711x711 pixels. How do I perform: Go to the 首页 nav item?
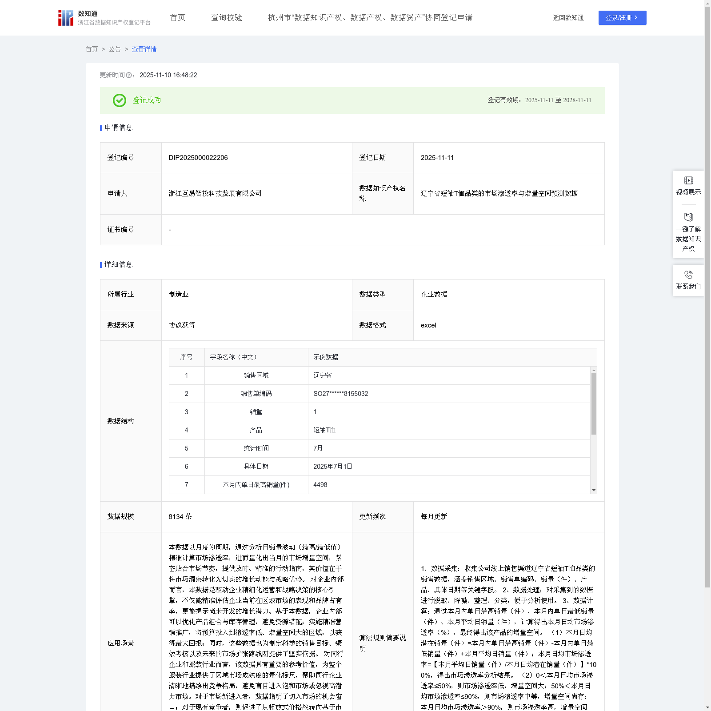click(178, 17)
